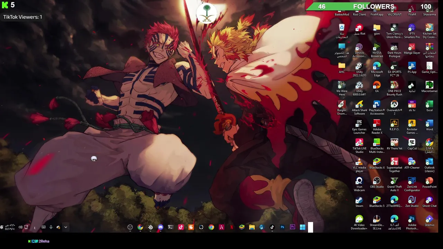Open Excel desktop shortcut
The height and width of the screenshot is (249, 443).
430,106
